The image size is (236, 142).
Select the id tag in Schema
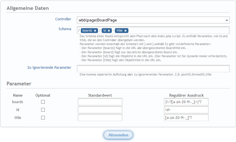(x=104, y=30)
